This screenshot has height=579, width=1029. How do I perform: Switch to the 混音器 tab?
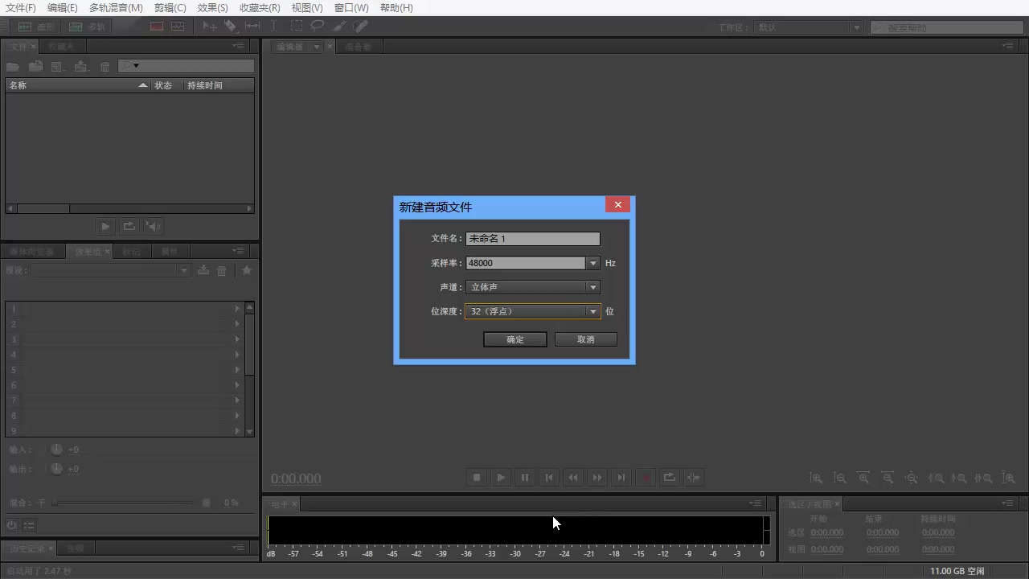(x=358, y=47)
